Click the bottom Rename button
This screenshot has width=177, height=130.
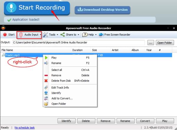pos(125,121)
